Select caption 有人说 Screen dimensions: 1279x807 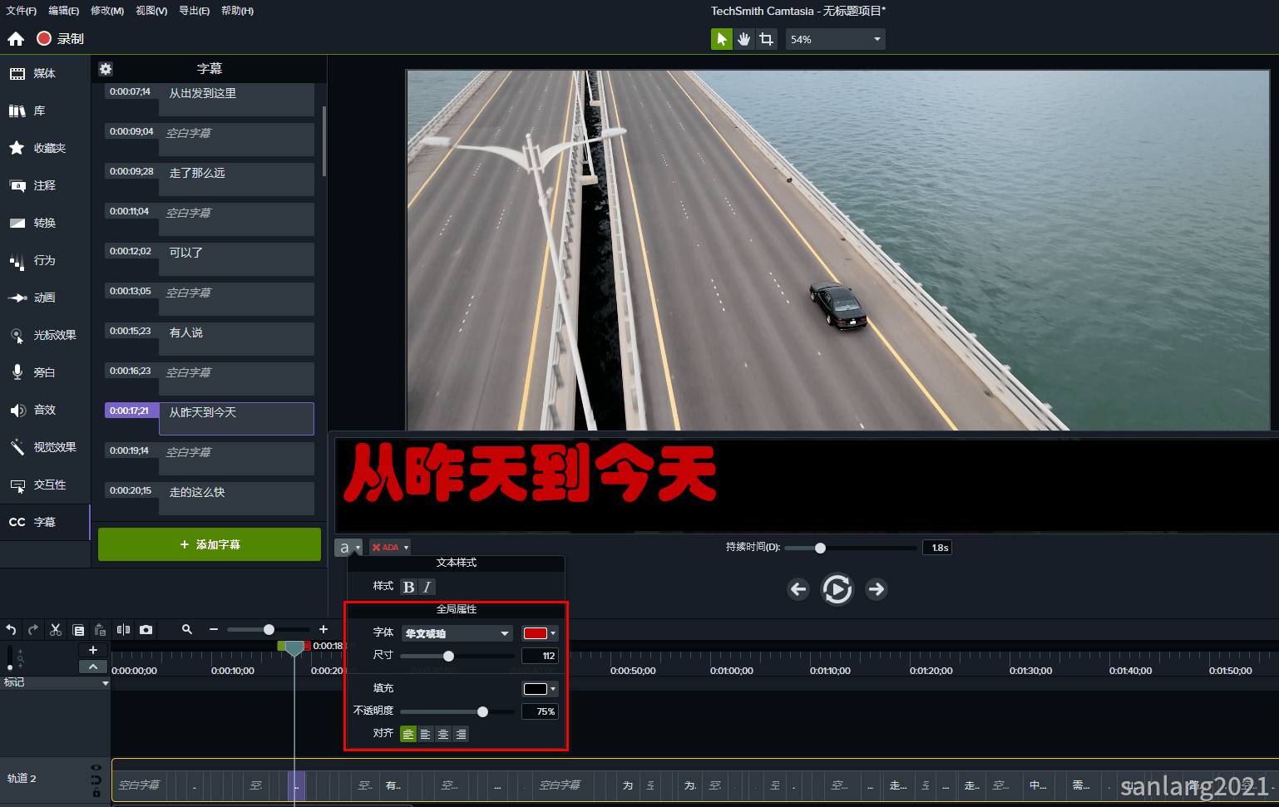[236, 338]
